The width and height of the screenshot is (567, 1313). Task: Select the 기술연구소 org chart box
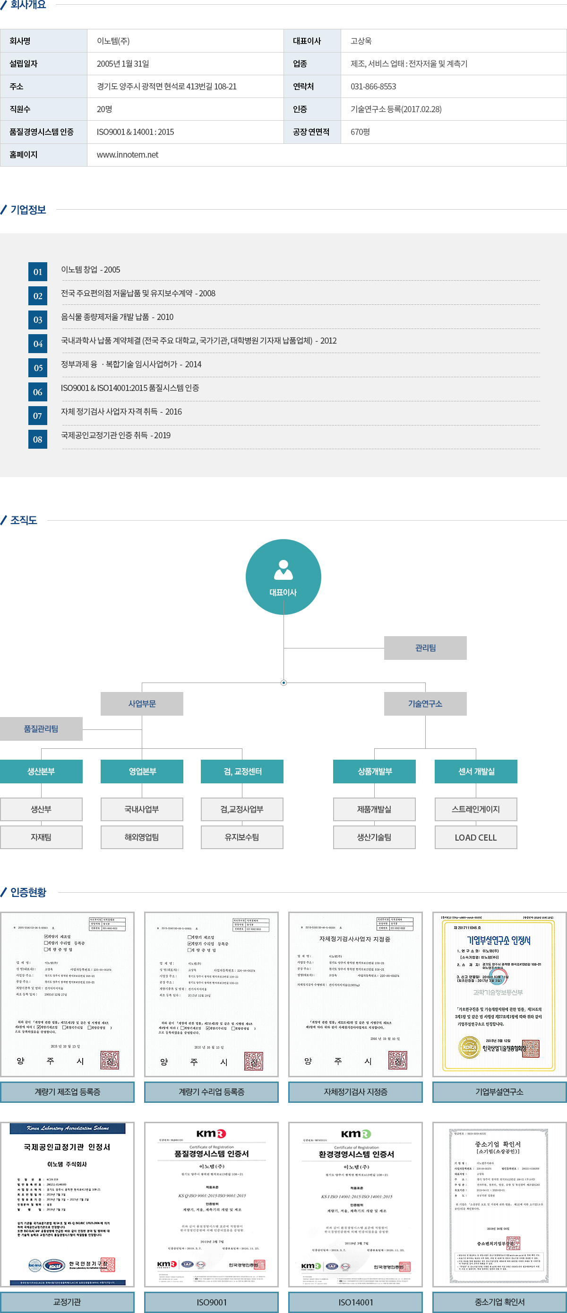click(425, 703)
